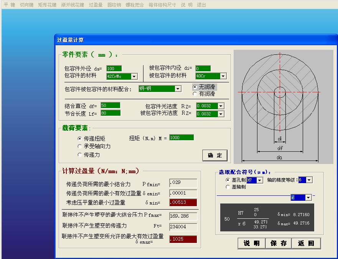338x259 pixels.
Task: Open the 螺栓把合 menu
Action: 135,5
